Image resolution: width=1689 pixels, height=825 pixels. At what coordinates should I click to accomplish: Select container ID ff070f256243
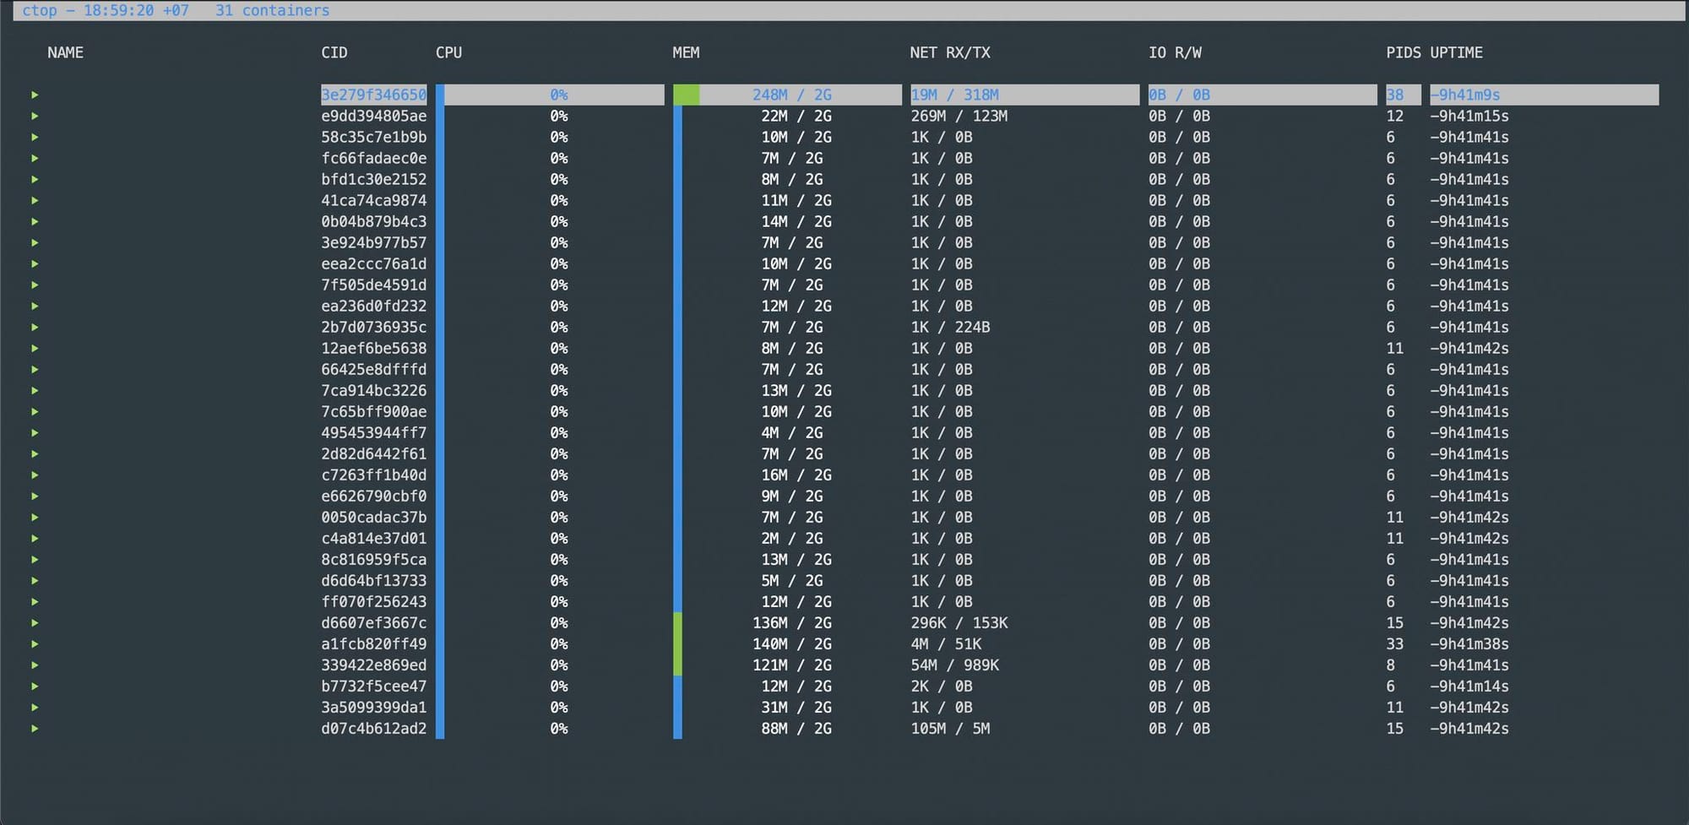tap(374, 601)
